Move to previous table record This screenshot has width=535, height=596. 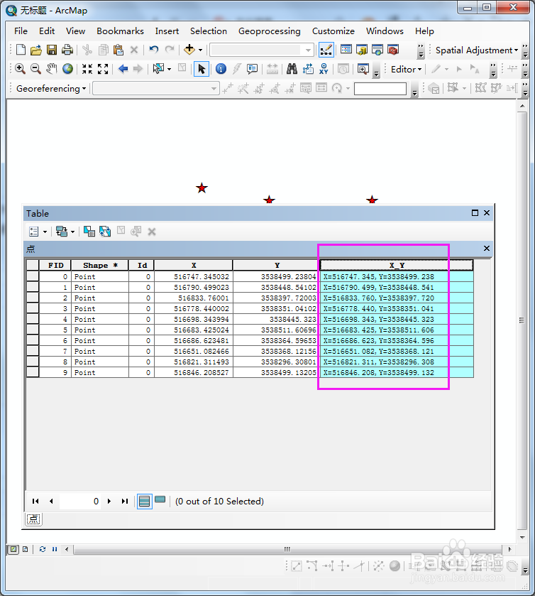coord(51,502)
